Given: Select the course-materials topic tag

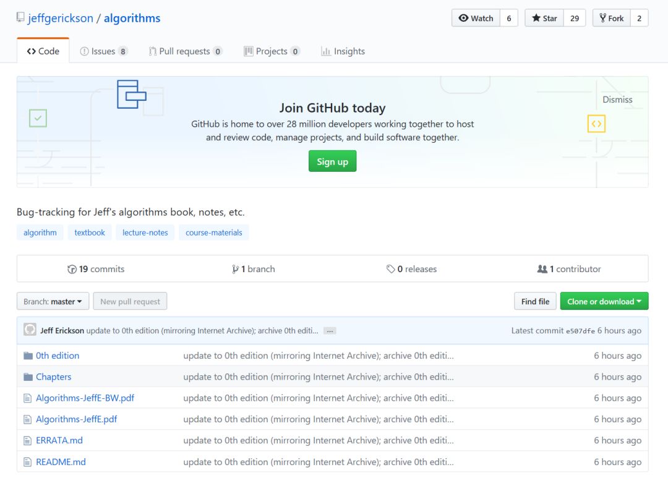Looking at the screenshot, I should 214,232.
